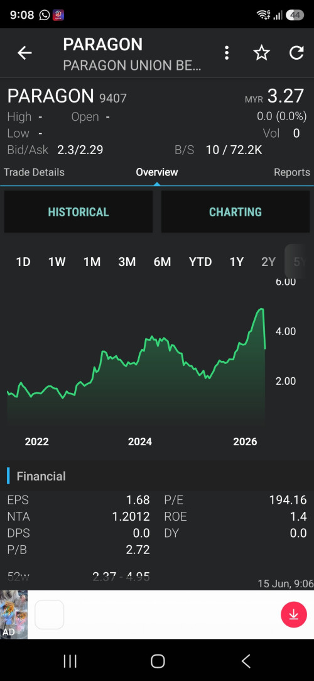
Task: Select the YTD chart range
Action: coord(200,262)
